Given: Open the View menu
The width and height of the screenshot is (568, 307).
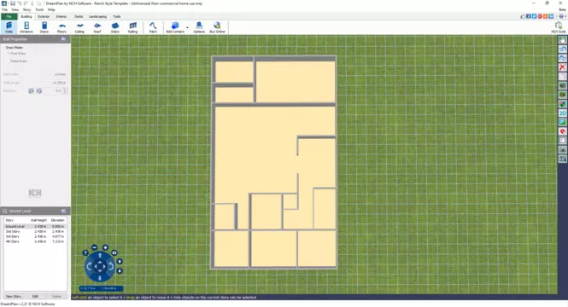Looking at the screenshot, I should pos(15,9).
